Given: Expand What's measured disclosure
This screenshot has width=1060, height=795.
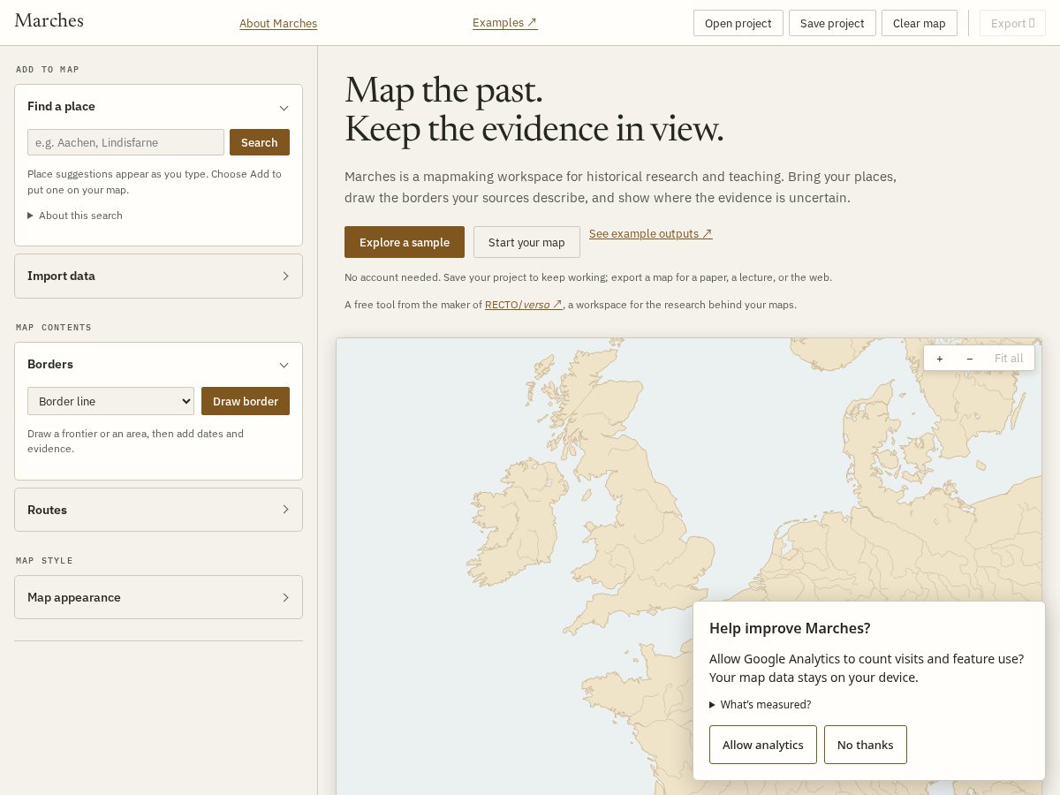Looking at the screenshot, I should pyautogui.click(x=761, y=705).
